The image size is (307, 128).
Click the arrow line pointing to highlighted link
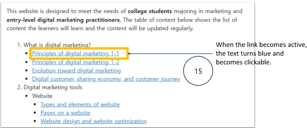pos(171,54)
